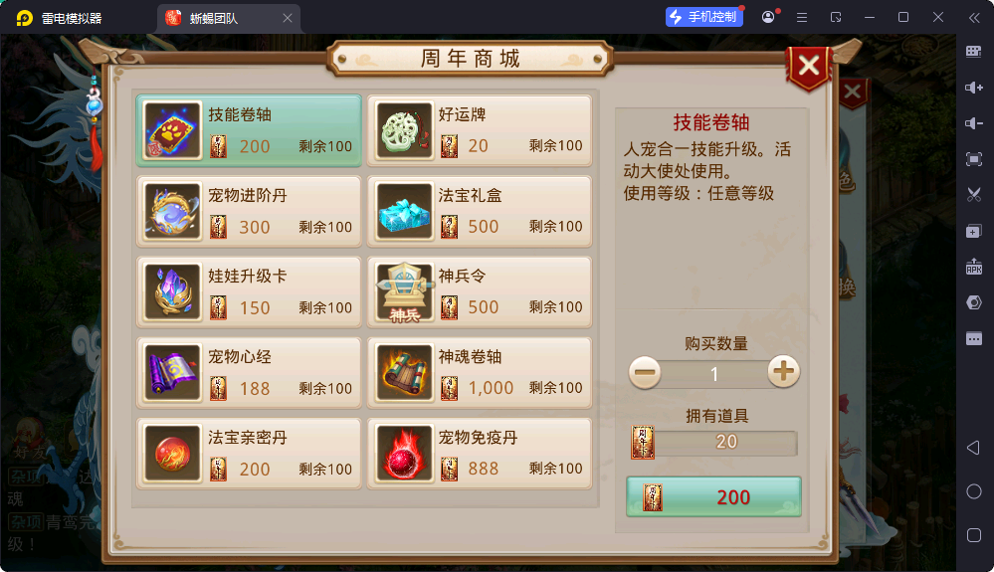
Task: Select the 技能卷轴 paw scroll item
Action: coord(249,130)
